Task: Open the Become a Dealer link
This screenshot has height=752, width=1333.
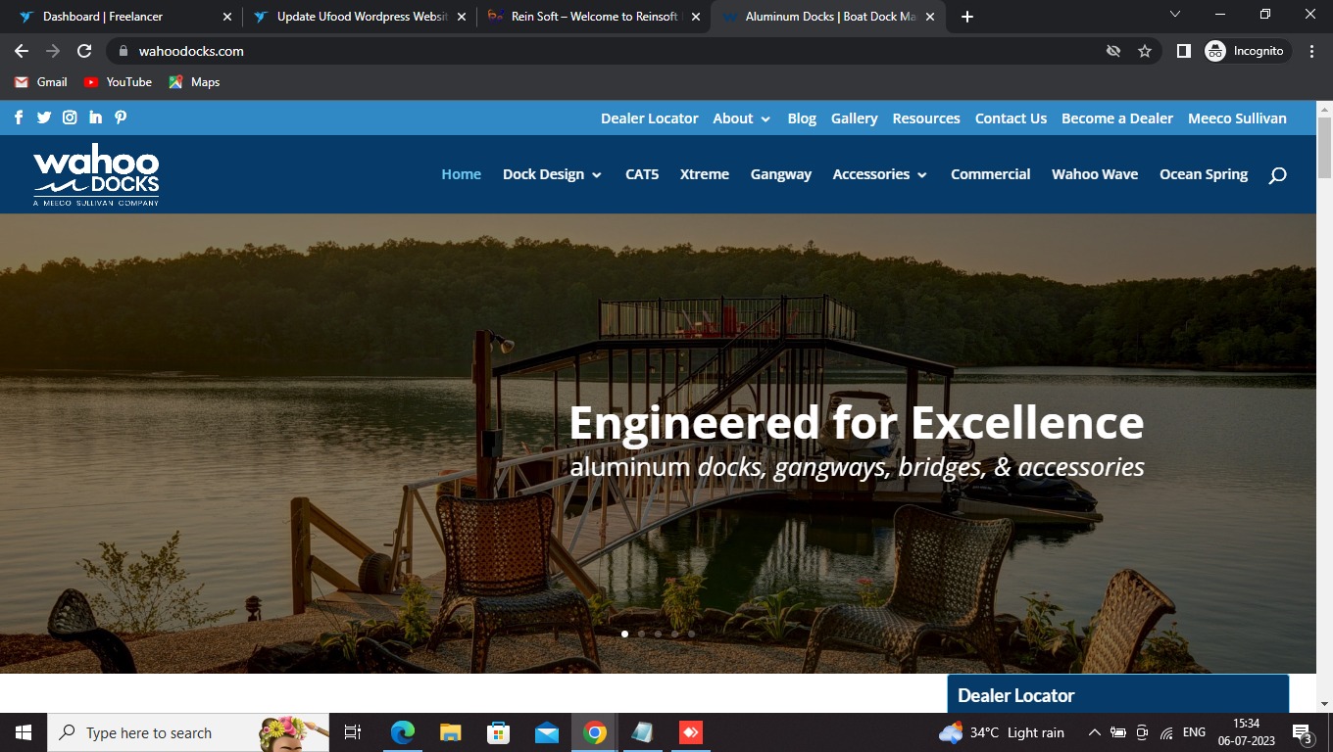Action: click(1117, 118)
